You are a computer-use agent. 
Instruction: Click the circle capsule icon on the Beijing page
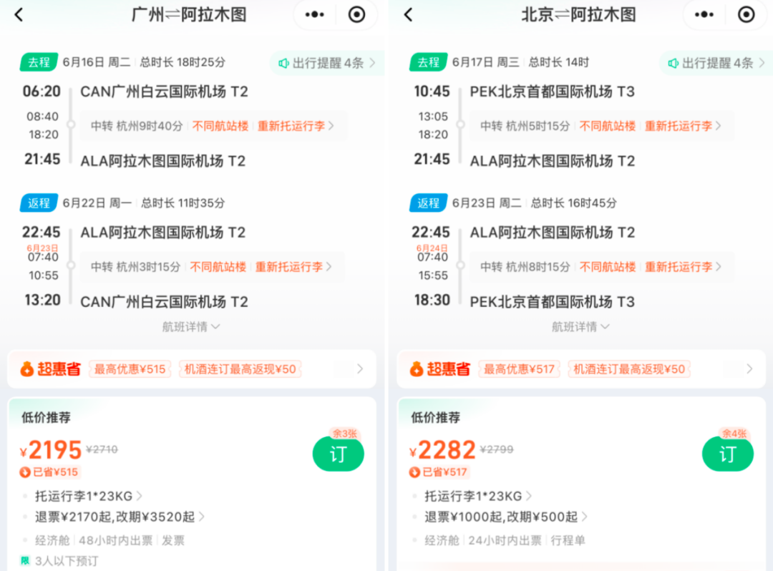coord(747,14)
